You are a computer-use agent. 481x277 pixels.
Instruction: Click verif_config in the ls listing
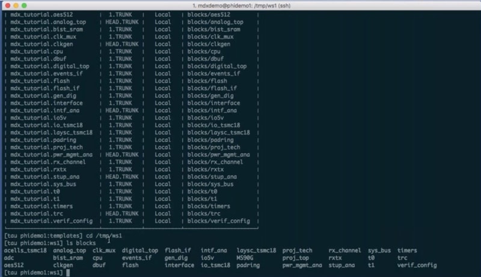click(x=417, y=265)
